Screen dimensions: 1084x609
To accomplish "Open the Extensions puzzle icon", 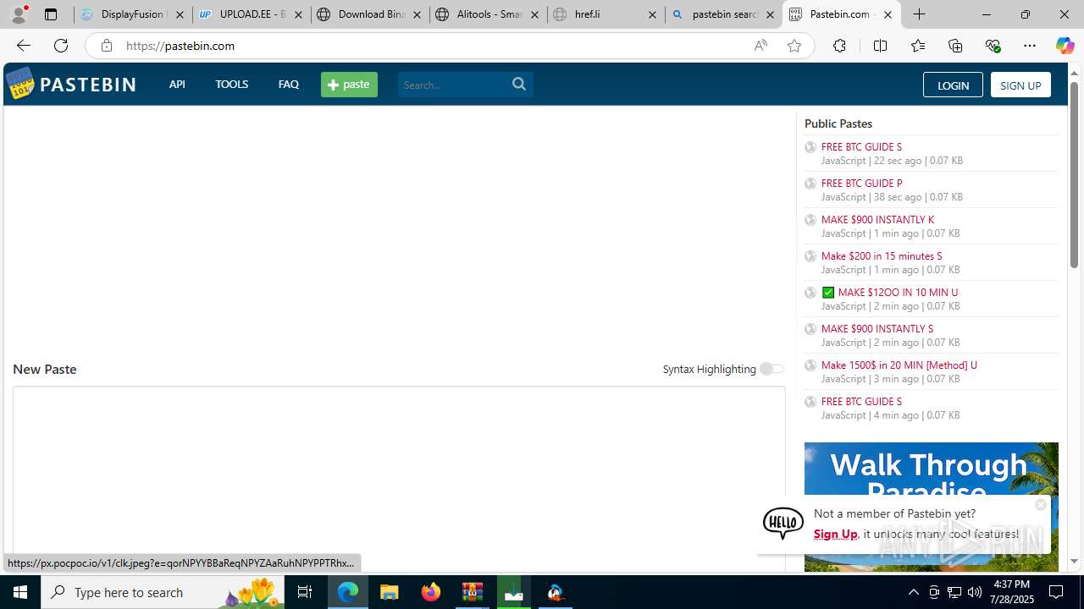I will coord(839,46).
